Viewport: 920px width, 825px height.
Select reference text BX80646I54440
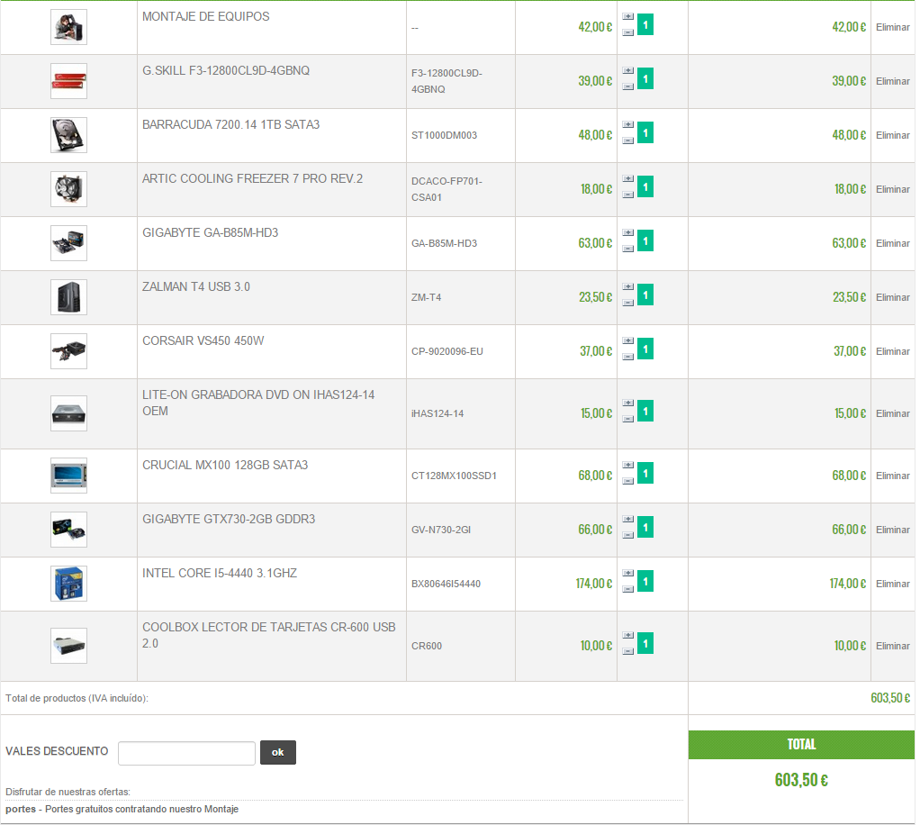[x=446, y=584]
